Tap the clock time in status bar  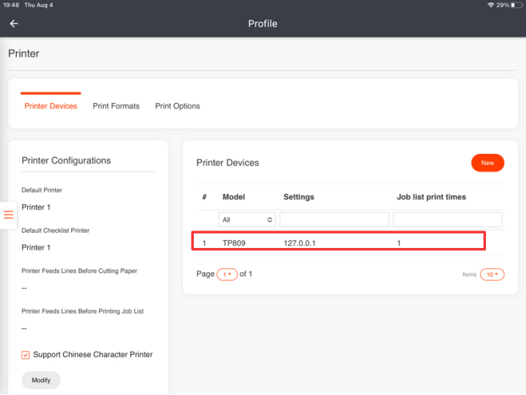pyautogui.click(x=11, y=5)
